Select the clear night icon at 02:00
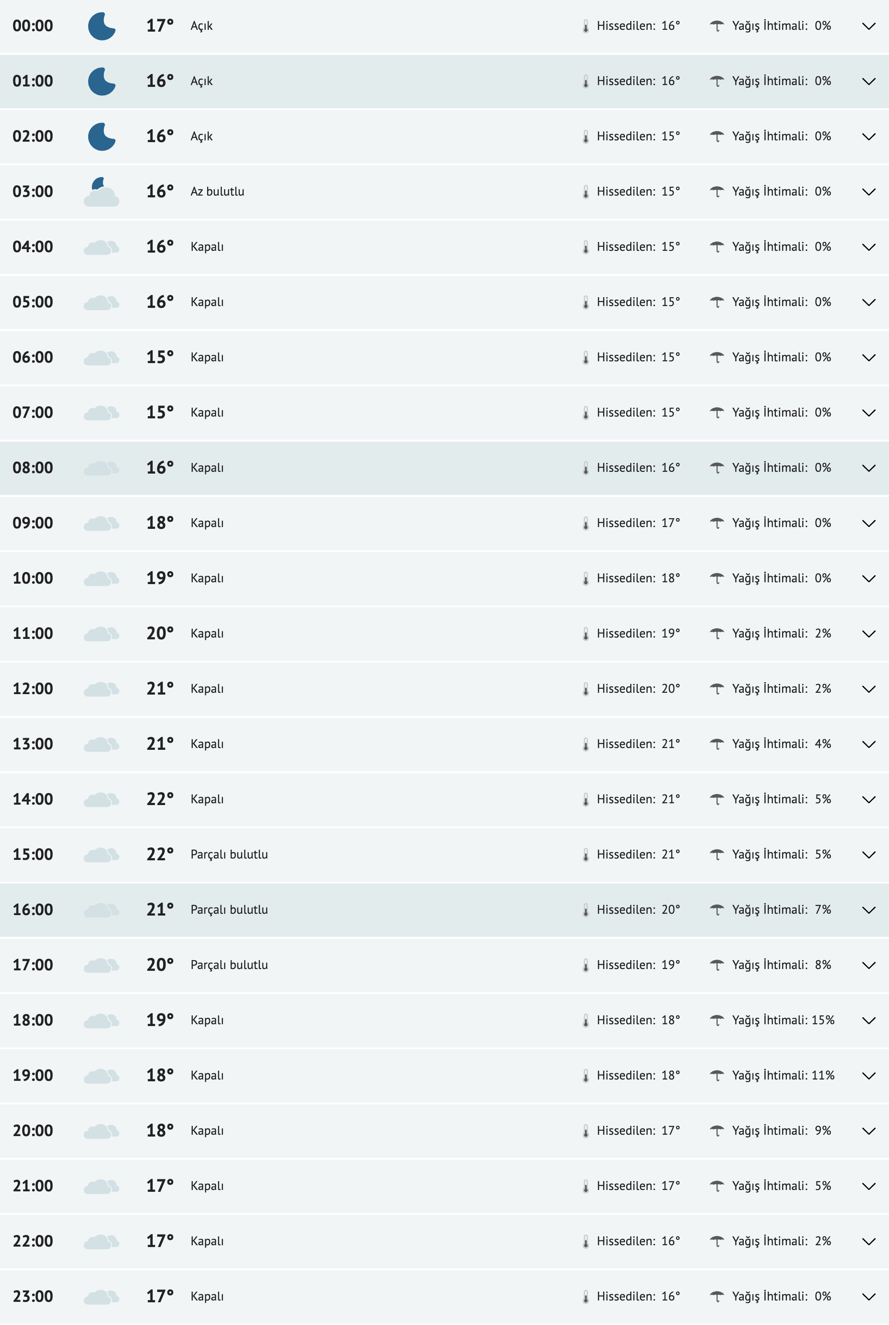The height and width of the screenshot is (1325, 889). point(102,135)
